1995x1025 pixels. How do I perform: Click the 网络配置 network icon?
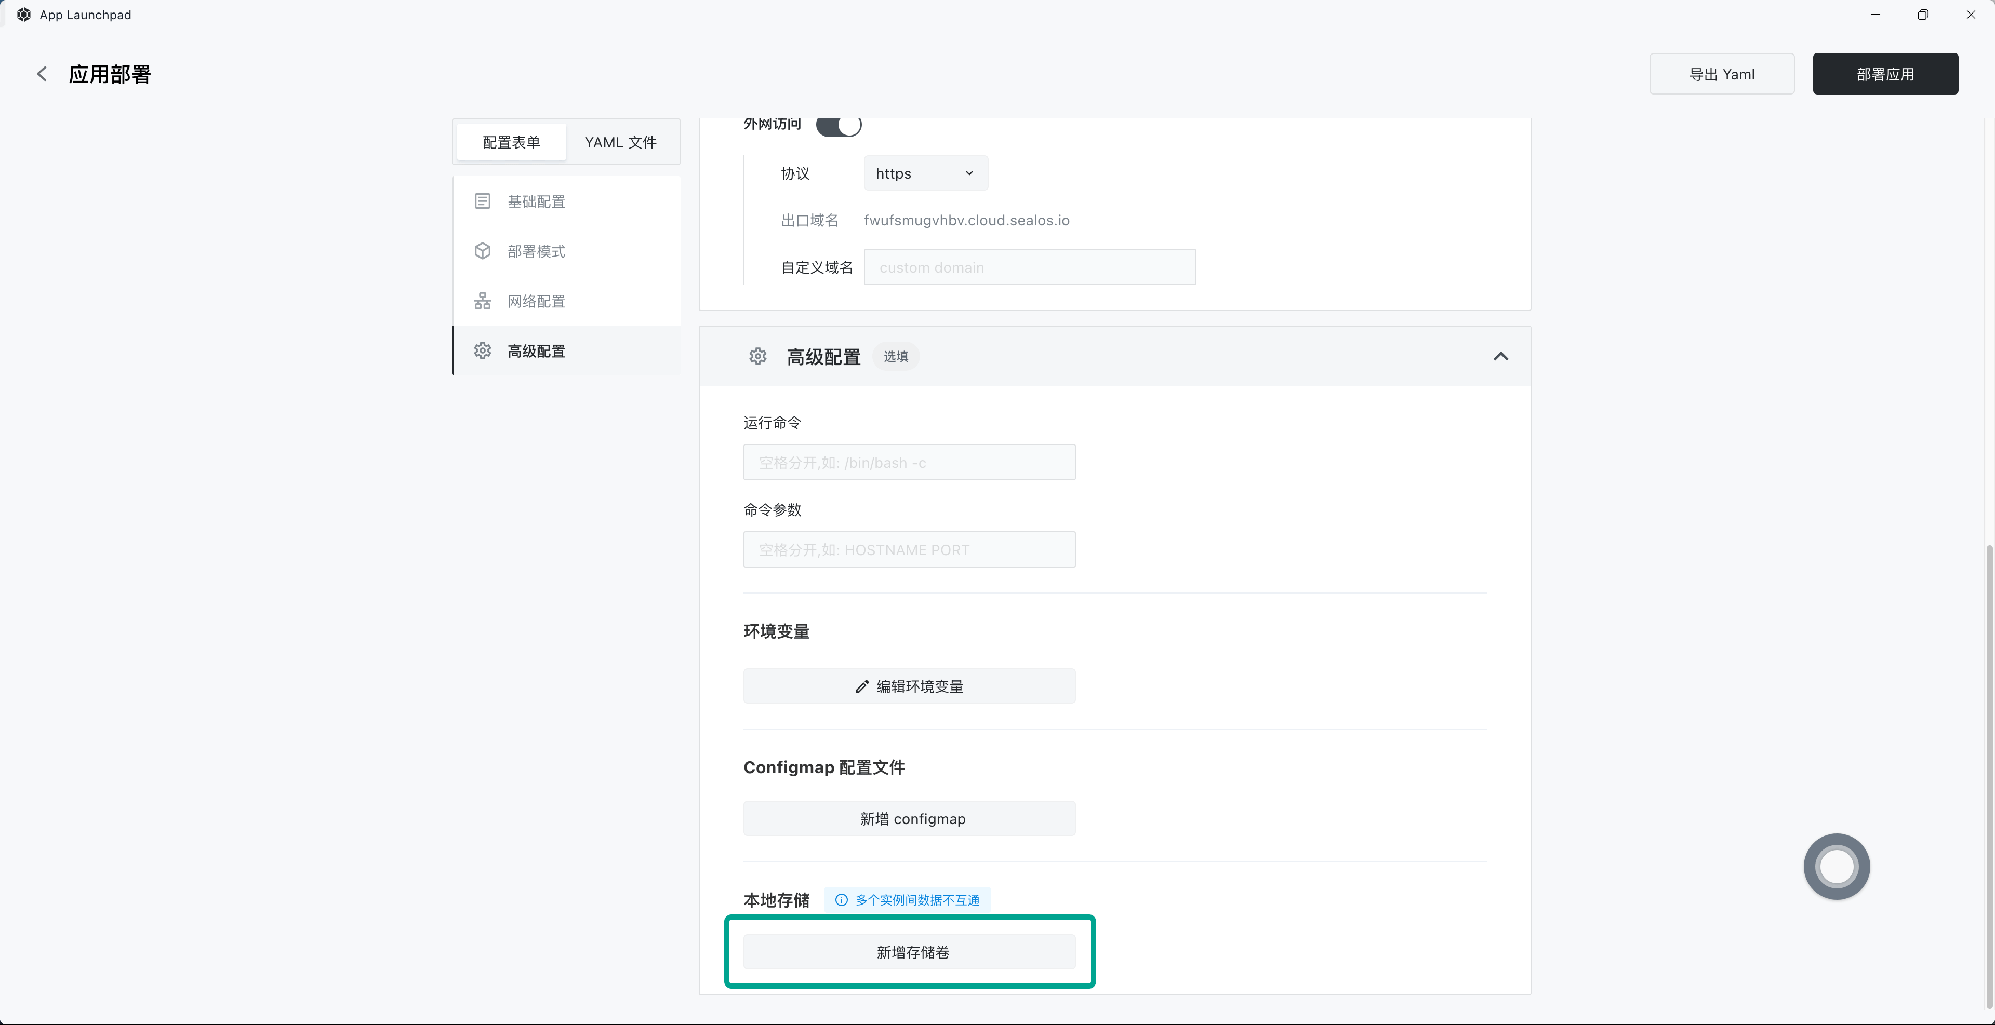tap(483, 301)
